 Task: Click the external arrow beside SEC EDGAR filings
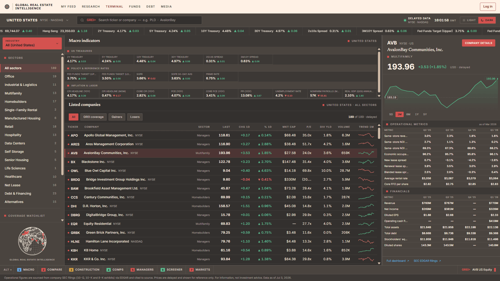click(x=440, y=261)
